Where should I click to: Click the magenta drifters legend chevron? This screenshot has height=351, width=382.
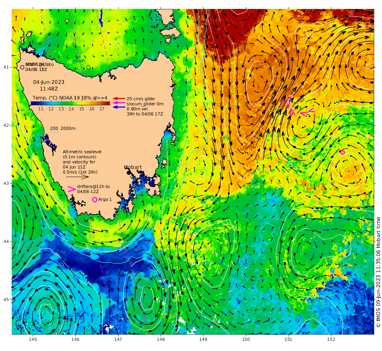coord(71,189)
